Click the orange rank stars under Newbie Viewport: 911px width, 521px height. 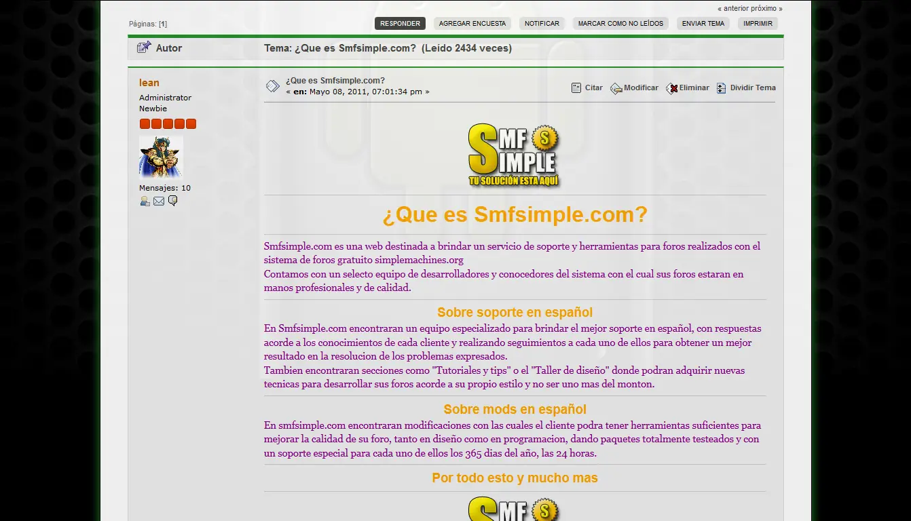(x=168, y=123)
